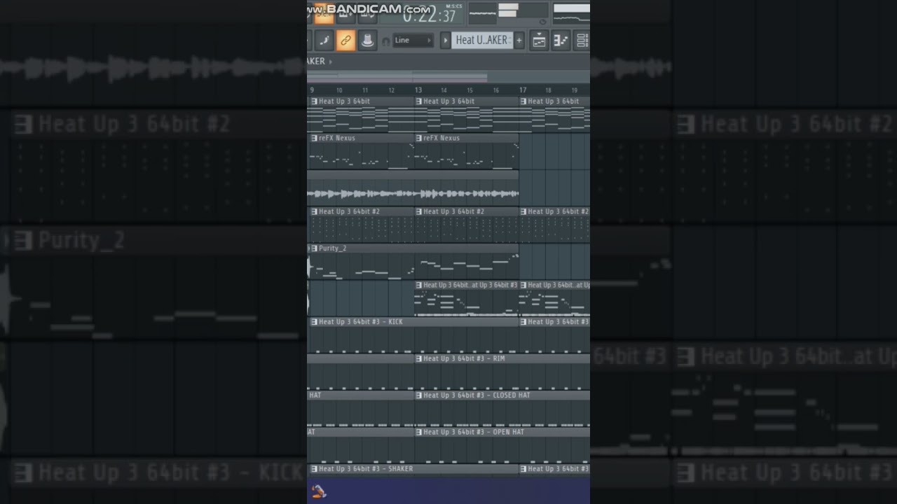Open menu icon of Heat Up 3 64bit..at Up clip at bar 17

coord(523,285)
